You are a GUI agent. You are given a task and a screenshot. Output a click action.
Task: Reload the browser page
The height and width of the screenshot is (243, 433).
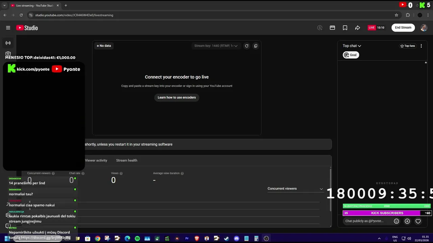click(21, 15)
